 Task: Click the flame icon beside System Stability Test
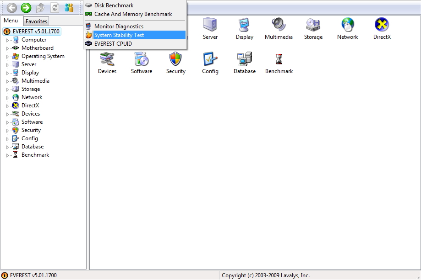click(x=88, y=35)
